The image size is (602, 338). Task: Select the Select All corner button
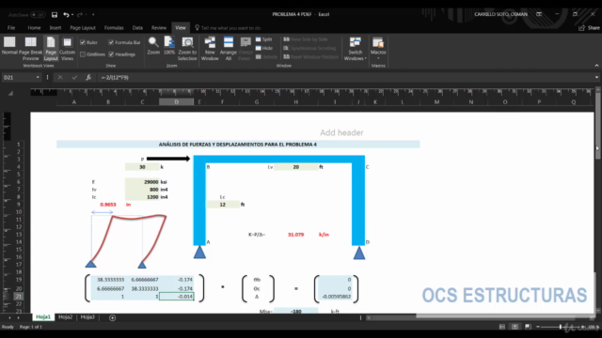click(x=10, y=94)
